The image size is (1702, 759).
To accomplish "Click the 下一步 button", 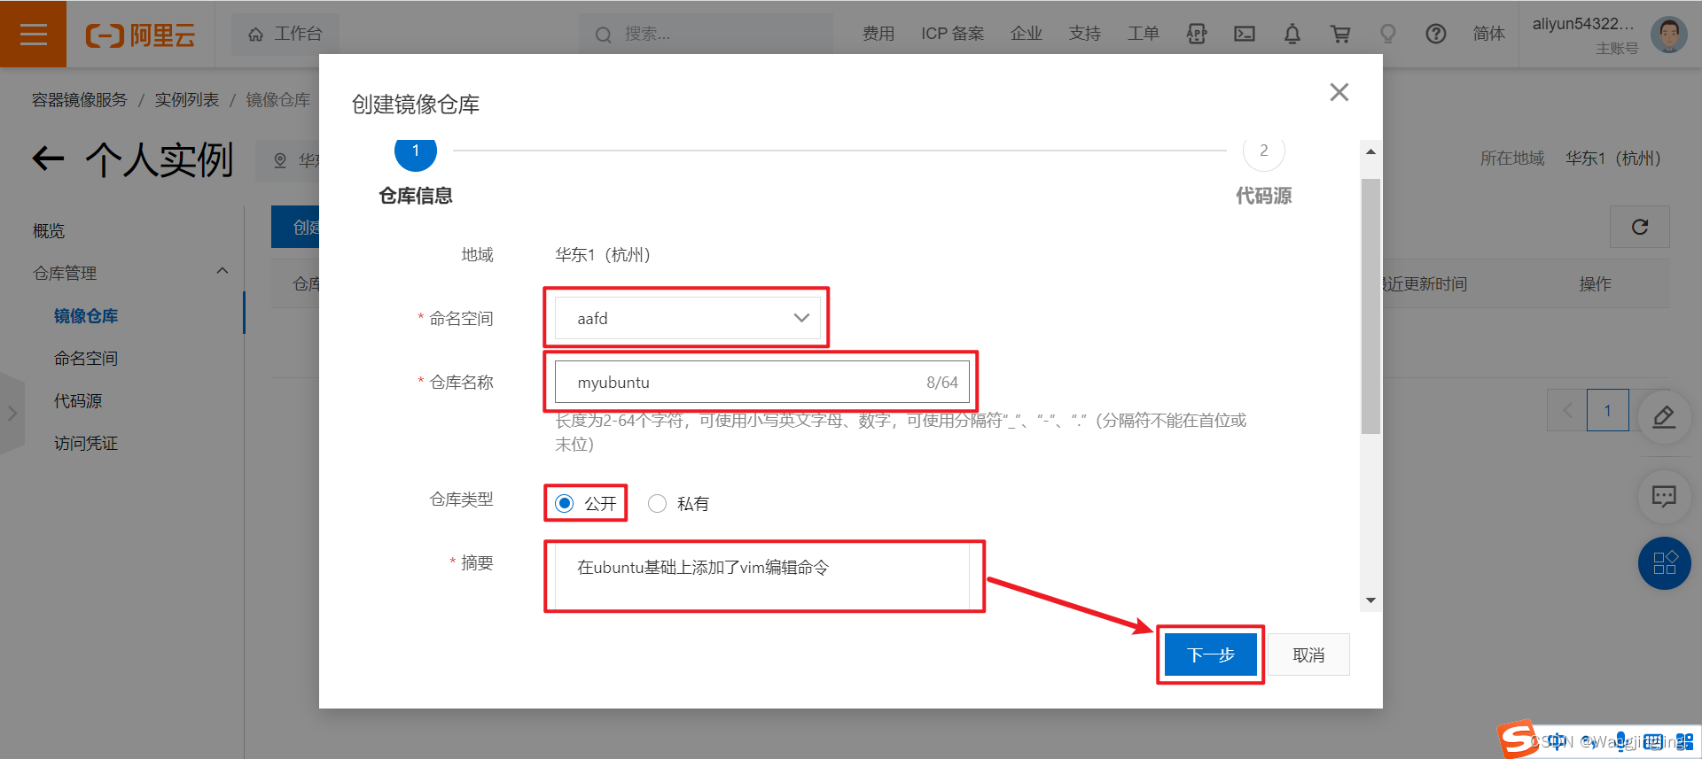I will (1211, 654).
